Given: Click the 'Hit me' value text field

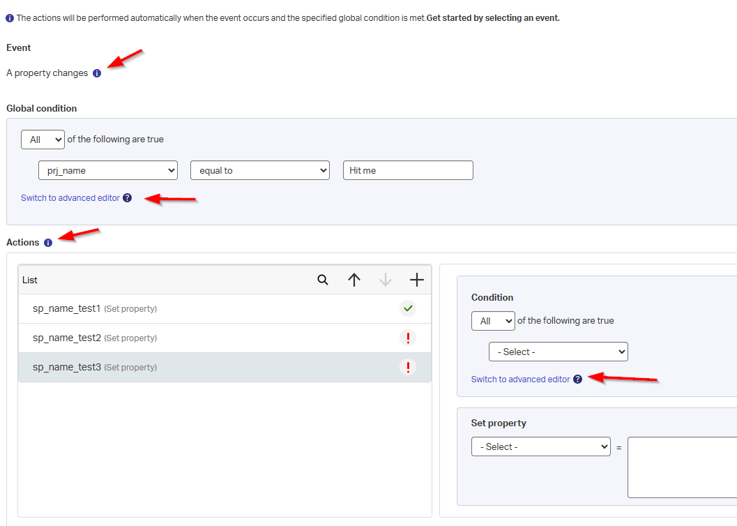Looking at the screenshot, I should pos(408,170).
